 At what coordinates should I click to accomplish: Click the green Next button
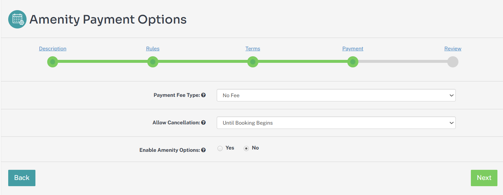click(484, 178)
